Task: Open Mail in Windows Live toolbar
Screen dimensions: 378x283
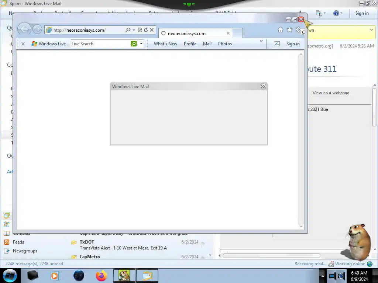Action: click(x=207, y=44)
